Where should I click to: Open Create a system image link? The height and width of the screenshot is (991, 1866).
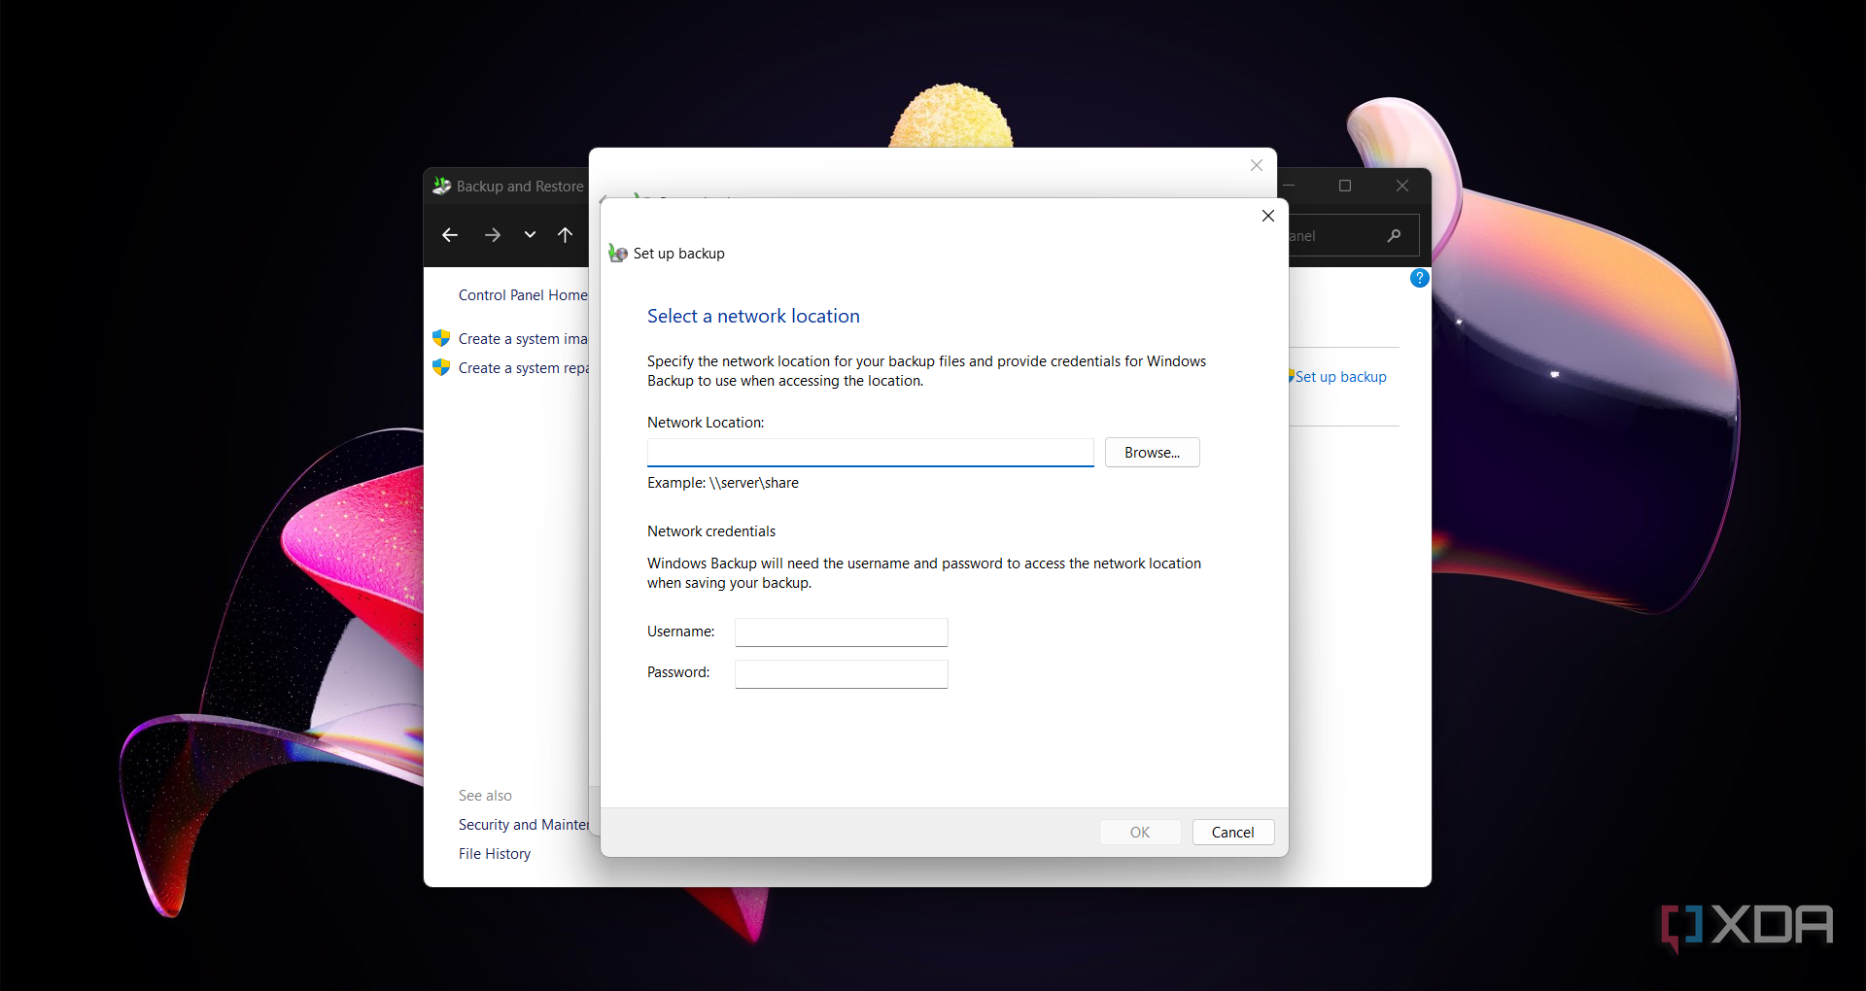tap(523, 339)
